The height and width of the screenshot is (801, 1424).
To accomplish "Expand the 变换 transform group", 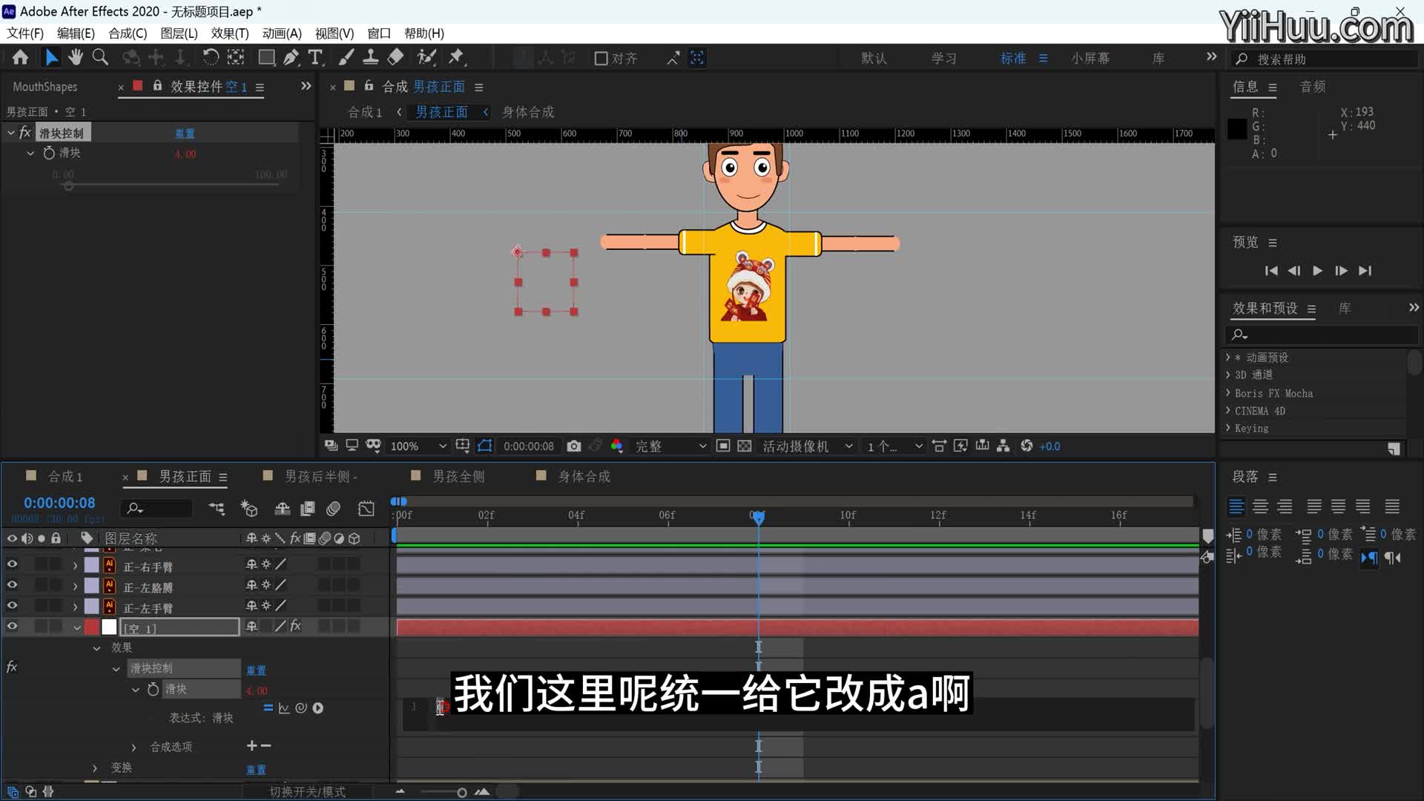I will [95, 768].
